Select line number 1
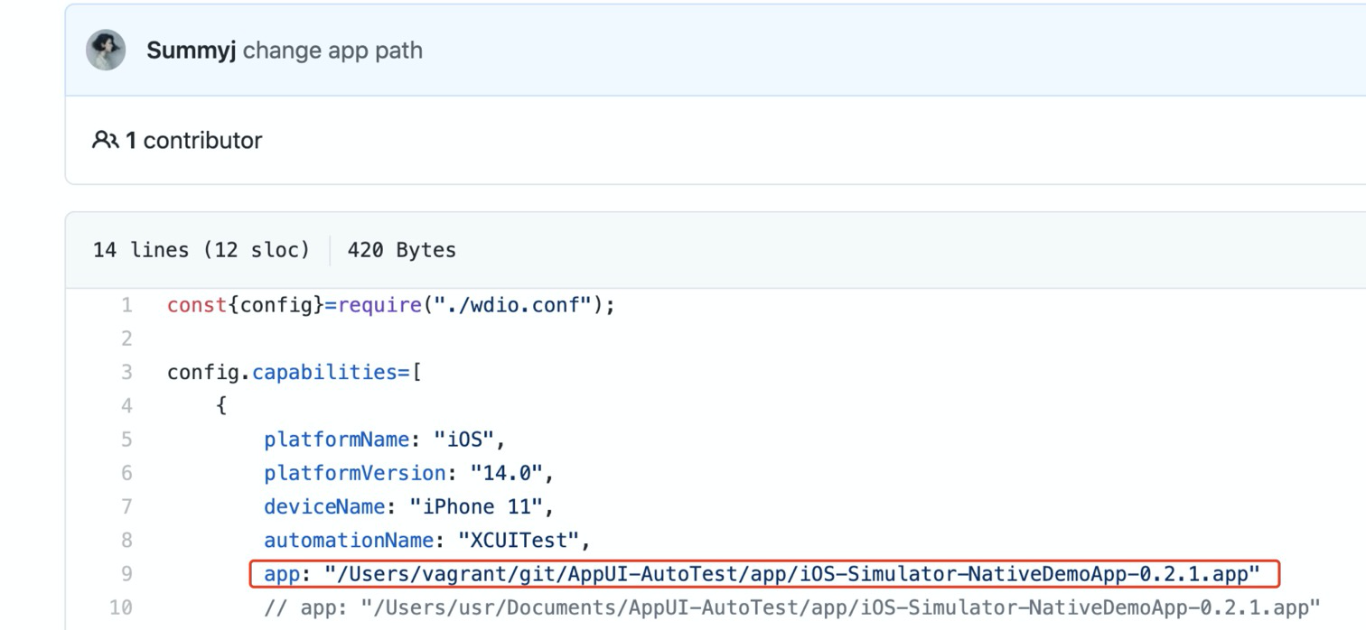Screen dimensions: 1366x630 pos(126,305)
